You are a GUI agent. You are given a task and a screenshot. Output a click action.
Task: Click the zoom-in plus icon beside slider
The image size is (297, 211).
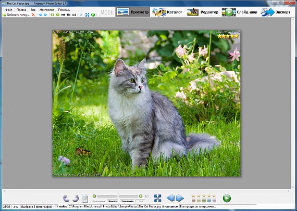(141, 196)
